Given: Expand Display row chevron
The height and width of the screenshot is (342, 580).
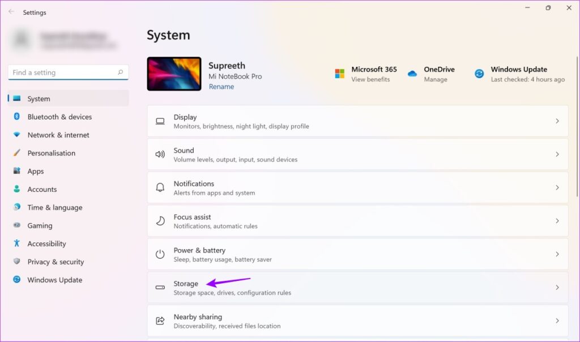Looking at the screenshot, I should [557, 121].
